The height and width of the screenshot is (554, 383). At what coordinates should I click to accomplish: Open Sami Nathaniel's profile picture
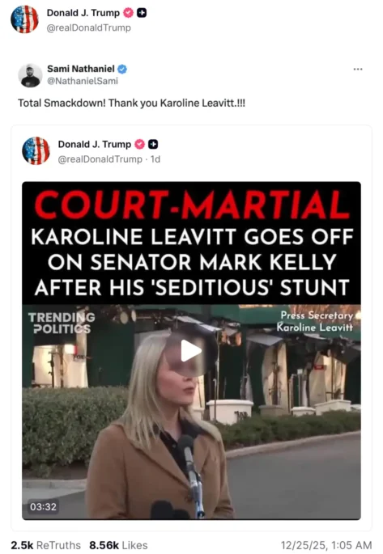click(30, 75)
